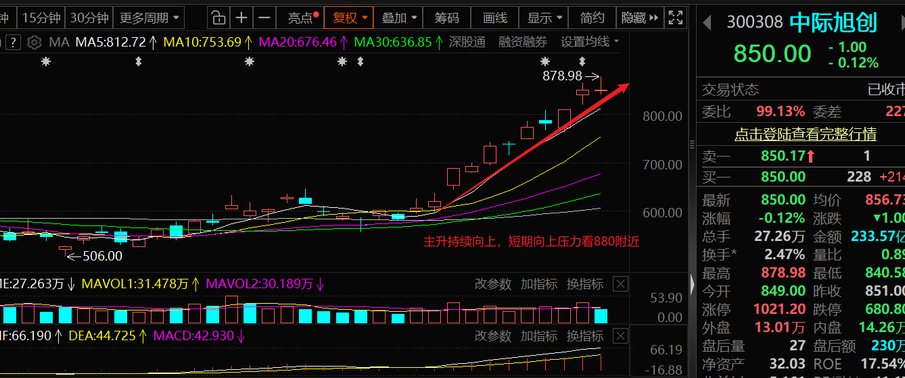Zoom in with the plus button
Viewport: 905px width, 378px height.
tap(241, 18)
